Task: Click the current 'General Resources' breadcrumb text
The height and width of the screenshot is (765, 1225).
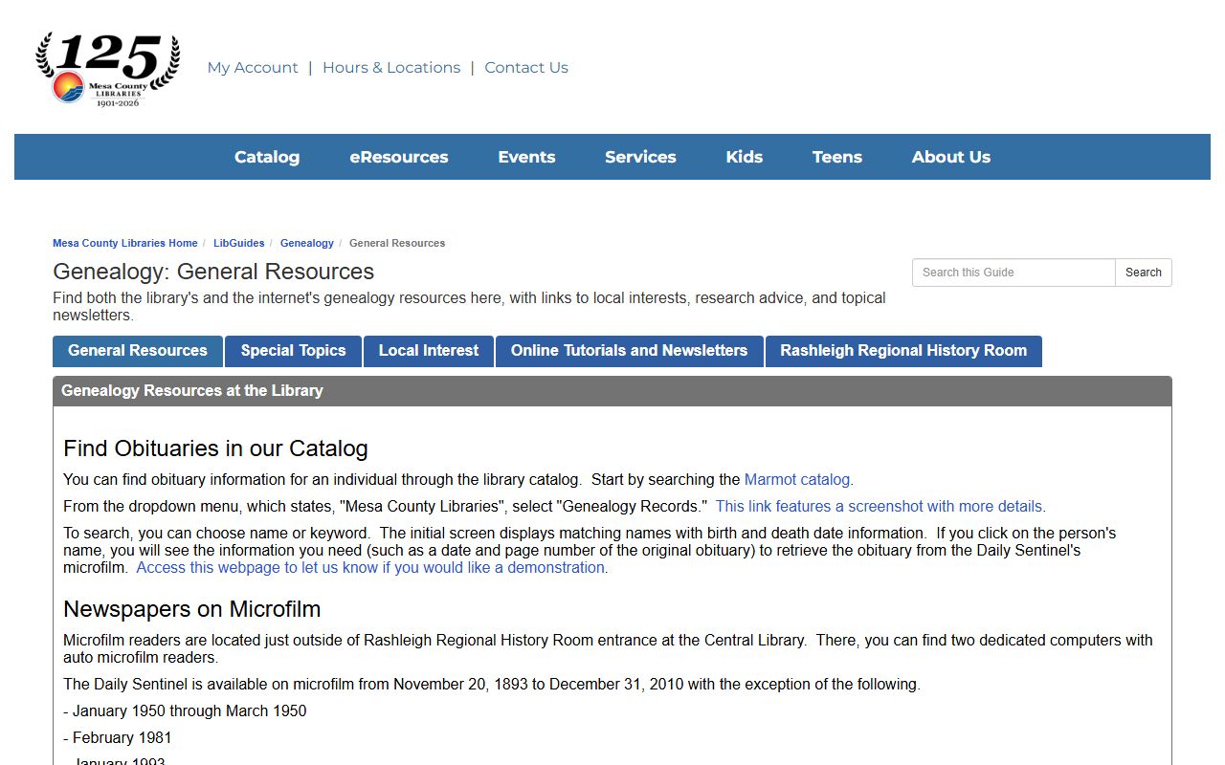Action: (397, 243)
